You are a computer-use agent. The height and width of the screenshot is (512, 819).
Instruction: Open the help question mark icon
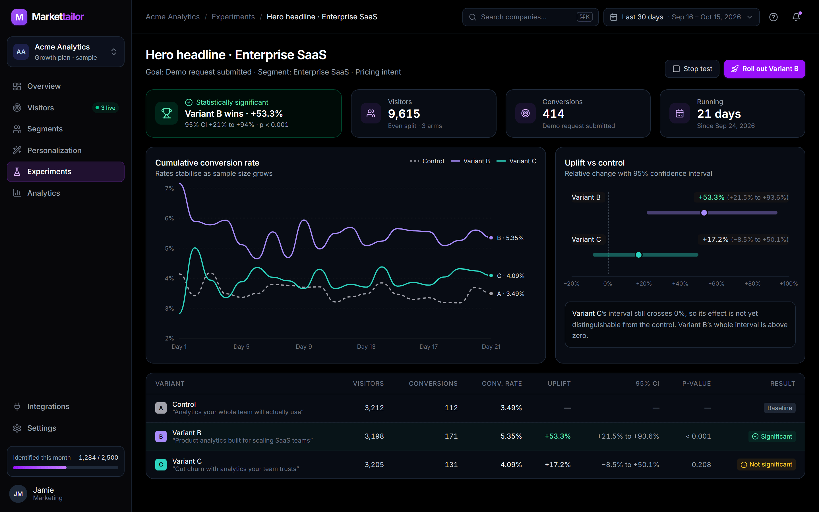coord(773,17)
